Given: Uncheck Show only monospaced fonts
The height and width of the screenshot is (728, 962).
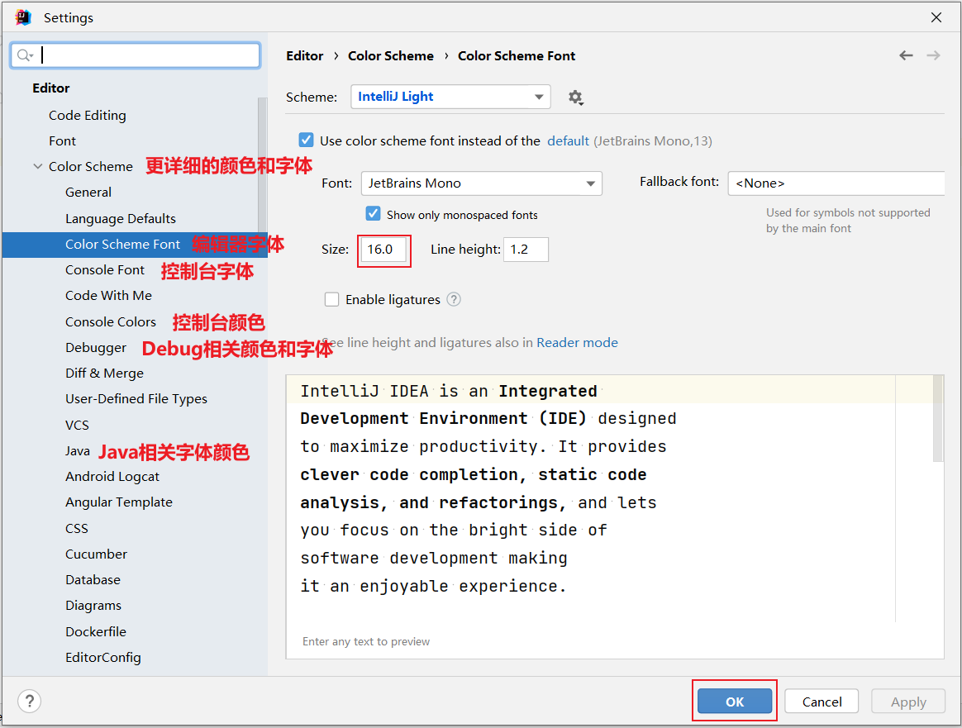Looking at the screenshot, I should pos(373,214).
